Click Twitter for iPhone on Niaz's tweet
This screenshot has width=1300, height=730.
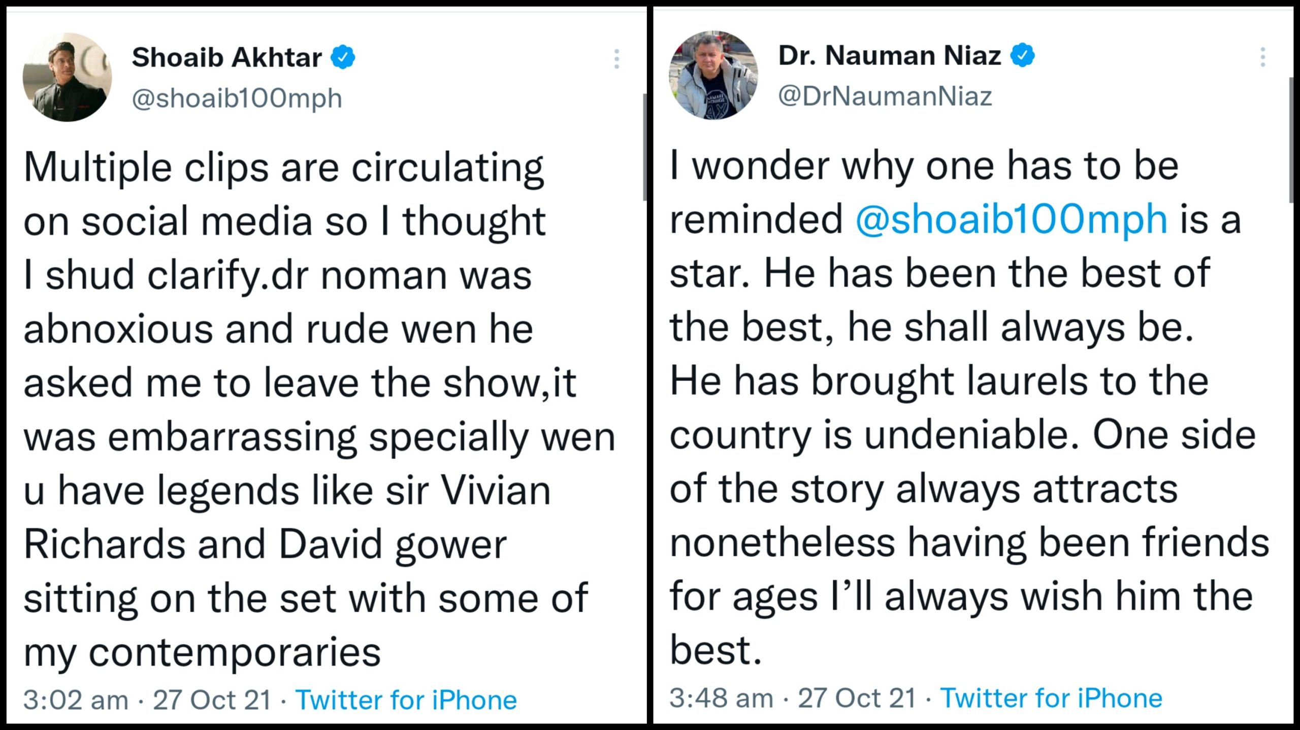coord(1051,698)
